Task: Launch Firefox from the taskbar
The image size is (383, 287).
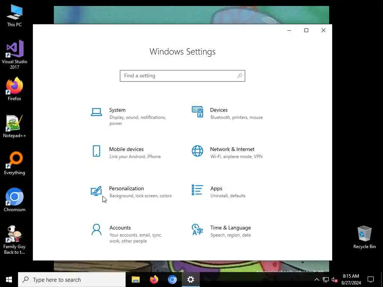Action: pyautogui.click(x=154, y=280)
